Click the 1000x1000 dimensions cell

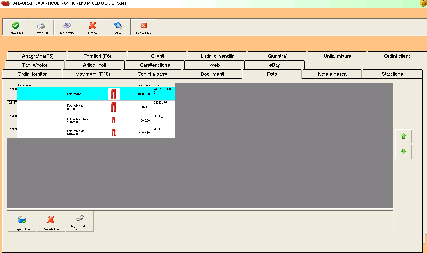[x=144, y=94]
